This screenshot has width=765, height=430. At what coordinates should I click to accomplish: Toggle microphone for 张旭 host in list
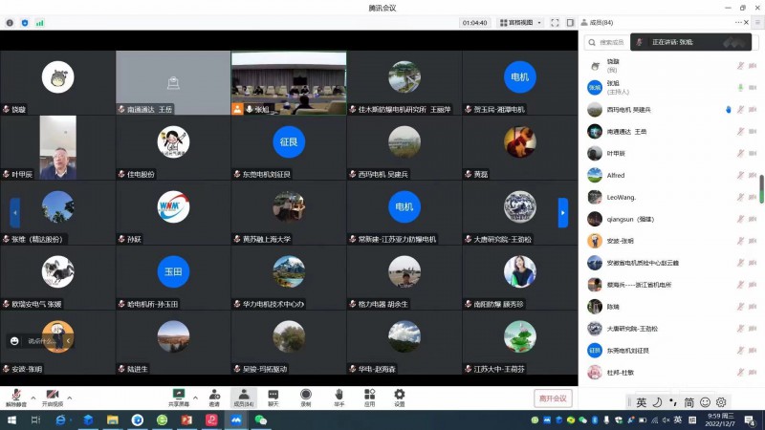click(x=740, y=88)
